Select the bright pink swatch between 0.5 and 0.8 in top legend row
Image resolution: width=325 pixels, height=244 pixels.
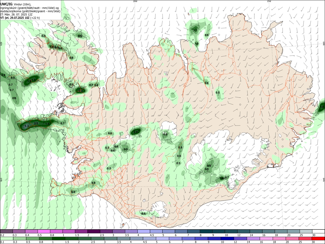[44, 232]
